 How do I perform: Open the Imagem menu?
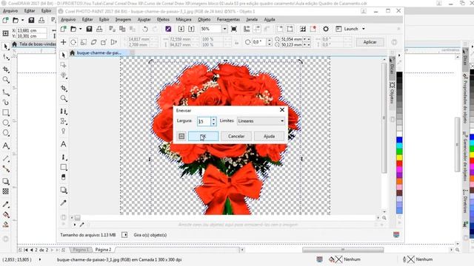click(123, 19)
